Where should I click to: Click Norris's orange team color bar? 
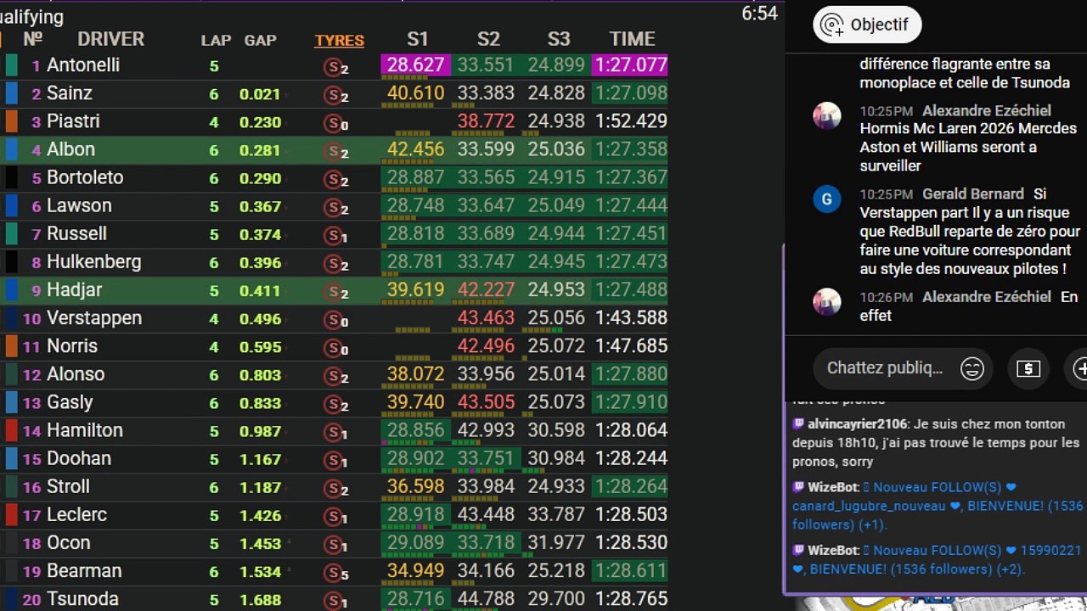pyautogui.click(x=11, y=345)
